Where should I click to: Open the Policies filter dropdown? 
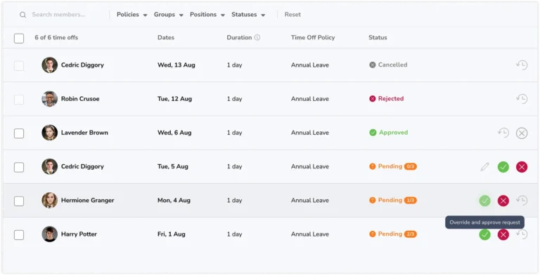[132, 15]
